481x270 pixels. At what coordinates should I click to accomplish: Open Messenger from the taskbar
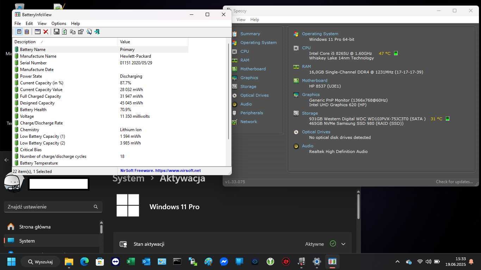click(x=224, y=262)
